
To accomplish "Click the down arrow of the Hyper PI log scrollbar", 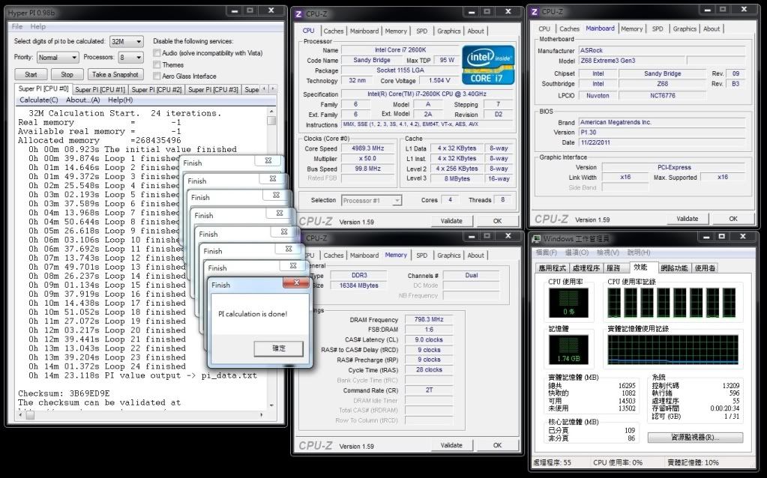I will pos(271,405).
